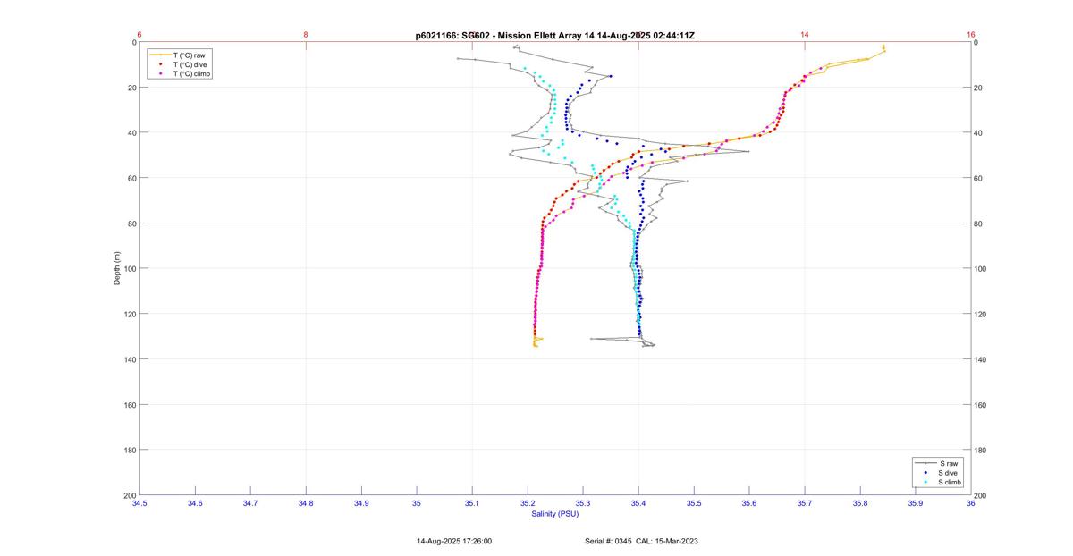Click salinity tick label 35
Image resolution: width=1073 pixels, height=556 pixels.
tap(417, 504)
